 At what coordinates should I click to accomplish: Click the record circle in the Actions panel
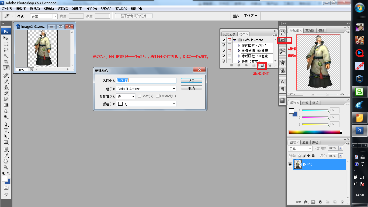pyautogui.click(x=239, y=65)
